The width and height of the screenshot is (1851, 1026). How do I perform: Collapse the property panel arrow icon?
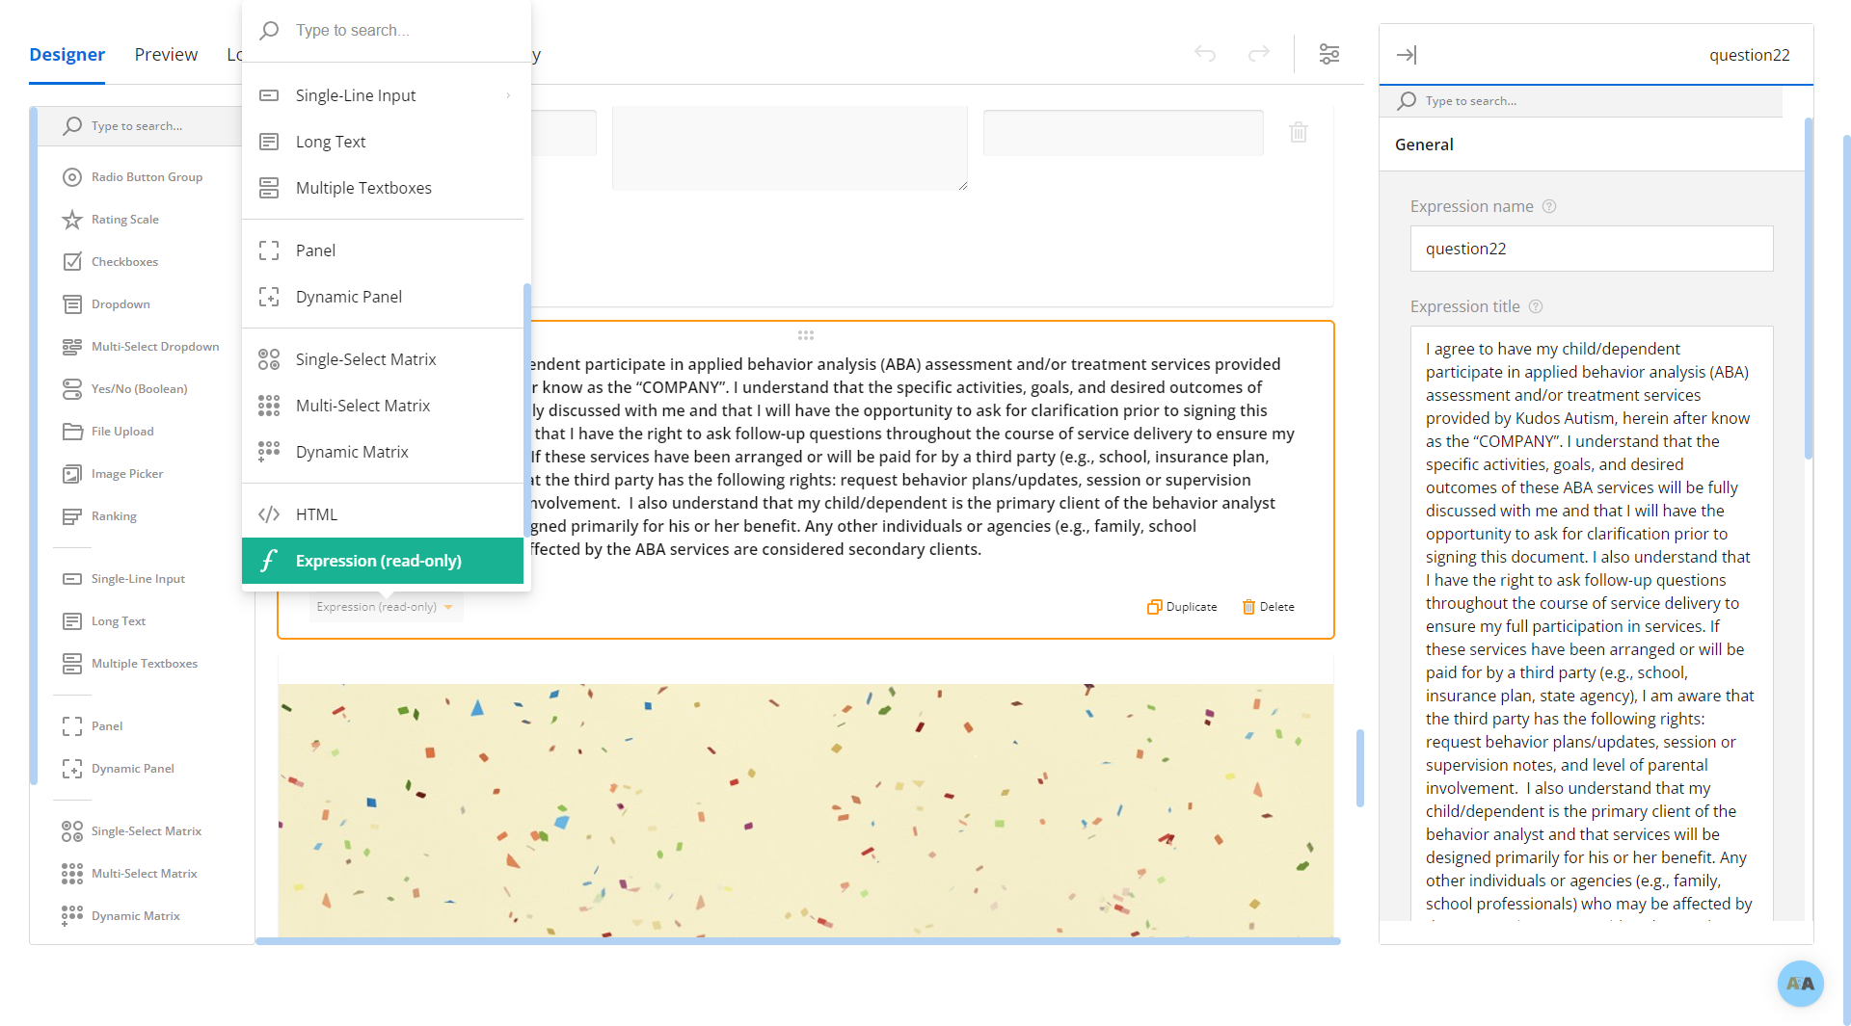(1407, 55)
